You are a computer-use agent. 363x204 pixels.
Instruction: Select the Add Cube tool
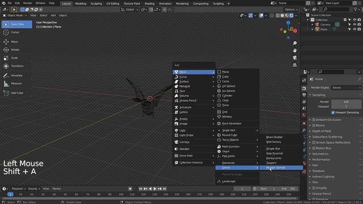16,93
